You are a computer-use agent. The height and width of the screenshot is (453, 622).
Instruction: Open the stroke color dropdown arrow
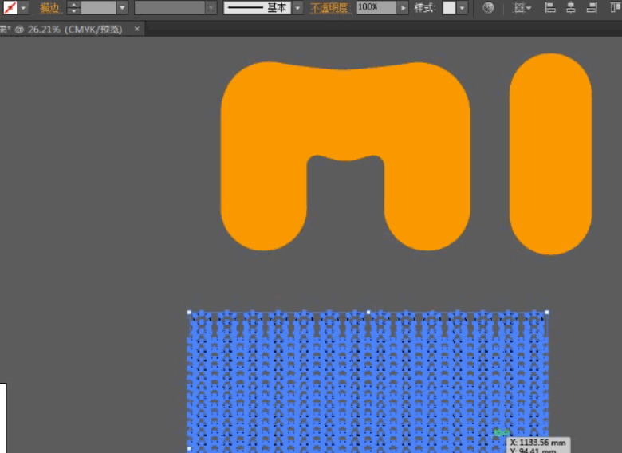click(x=23, y=8)
